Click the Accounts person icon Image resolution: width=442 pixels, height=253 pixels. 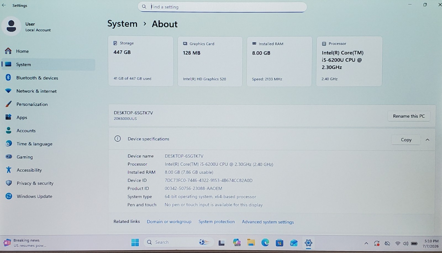(x=9, y=130)
